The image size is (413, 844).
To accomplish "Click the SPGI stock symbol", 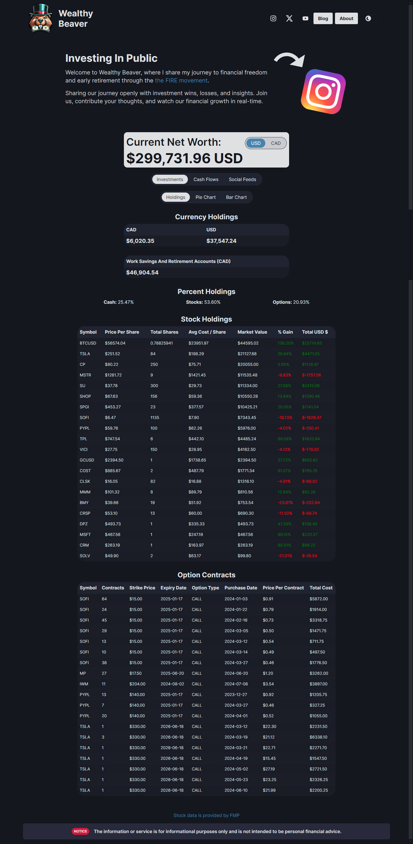I will pos(84,407).
